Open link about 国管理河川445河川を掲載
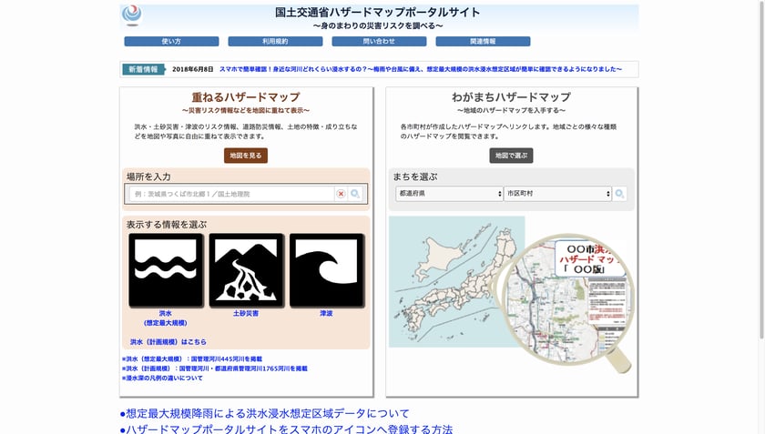This screenshot has height=434, width=765. [x=192, y=358]
